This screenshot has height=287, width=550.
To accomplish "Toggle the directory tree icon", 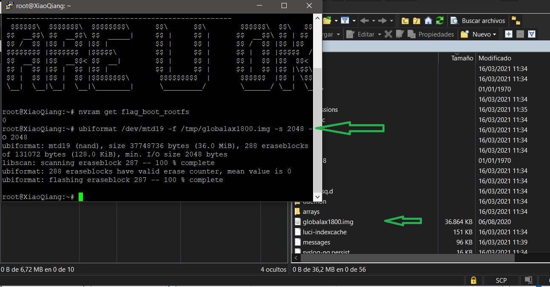I will point(516,20).
